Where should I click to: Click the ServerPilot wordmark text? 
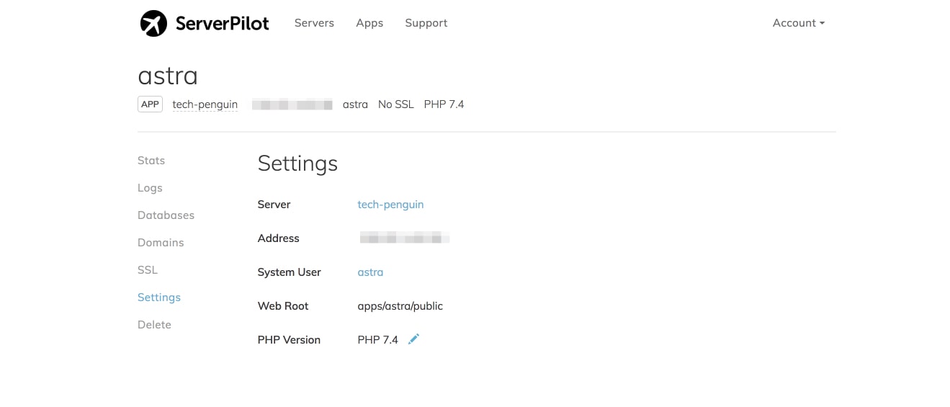[222, 23]
